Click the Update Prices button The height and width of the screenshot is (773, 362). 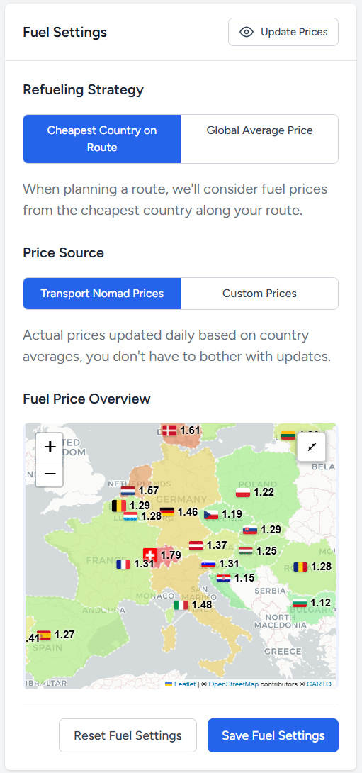(283, 32)
